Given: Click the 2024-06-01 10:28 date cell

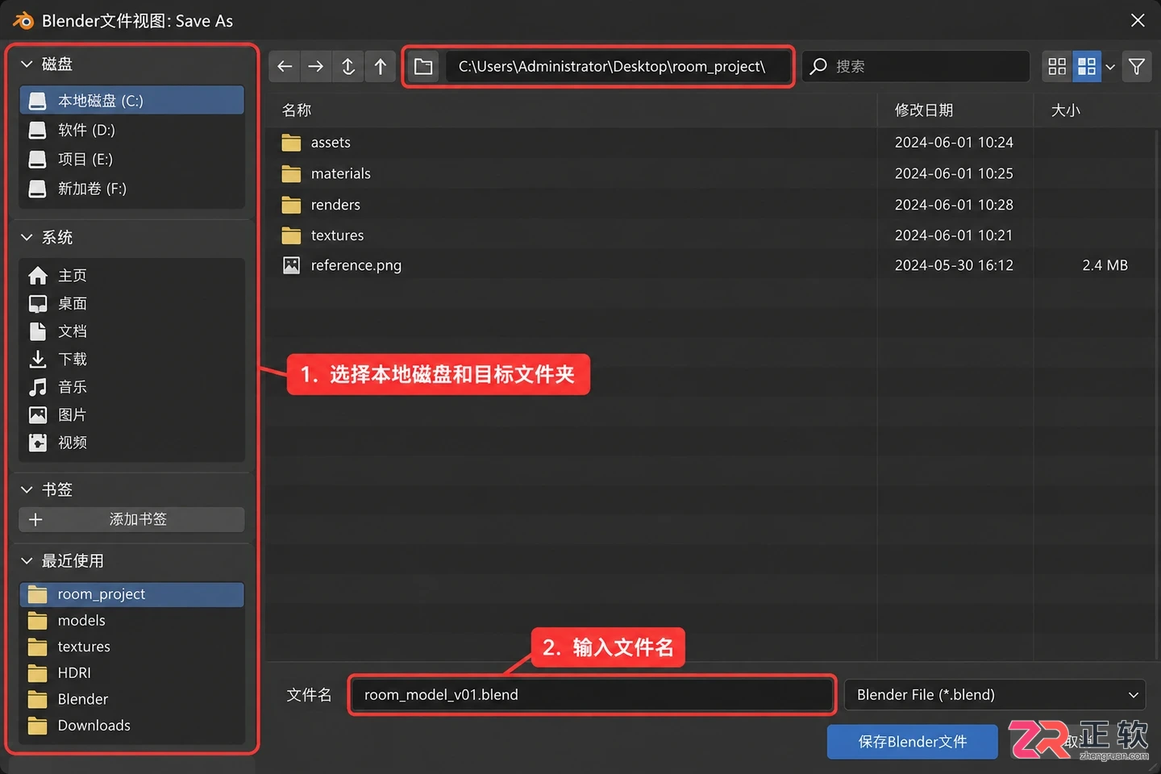Looking at the screenshot, I should 954,205.
